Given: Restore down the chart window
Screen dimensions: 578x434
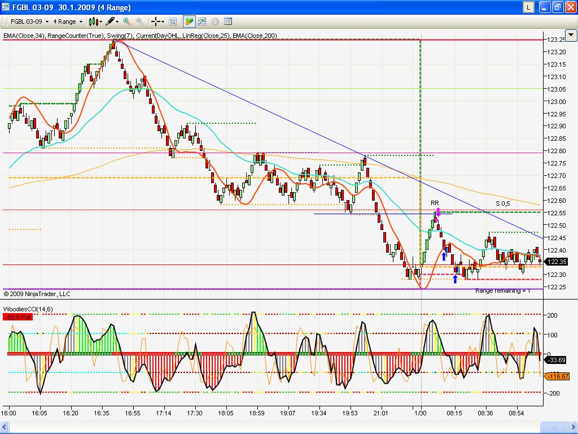Looking at the screenshot, I should (557, 7).
